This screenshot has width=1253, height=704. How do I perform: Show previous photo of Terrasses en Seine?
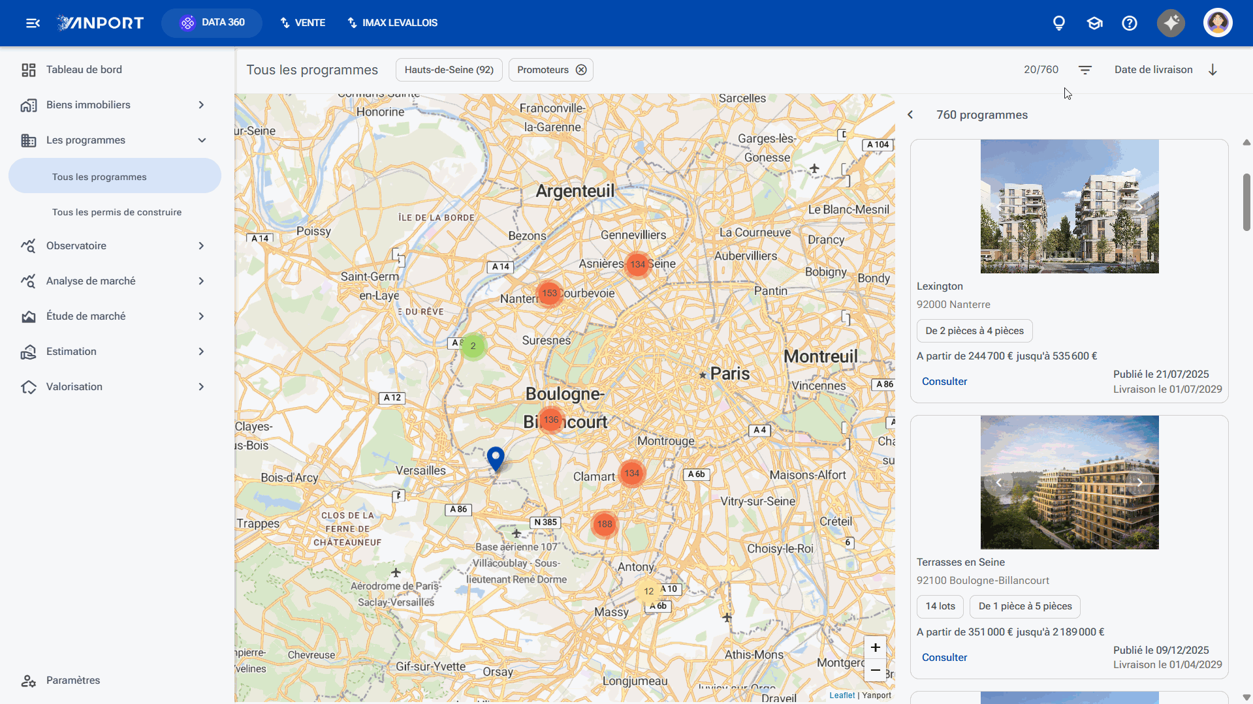tap(998, 483)
